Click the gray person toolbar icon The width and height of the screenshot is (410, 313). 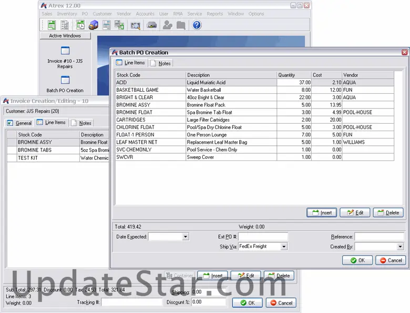167,25
